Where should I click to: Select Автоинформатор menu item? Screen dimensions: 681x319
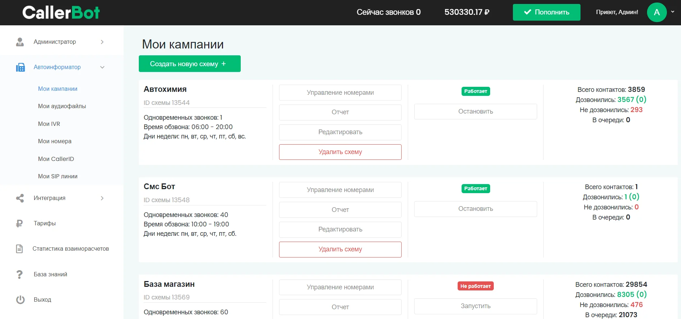click(x=57, y=67)
